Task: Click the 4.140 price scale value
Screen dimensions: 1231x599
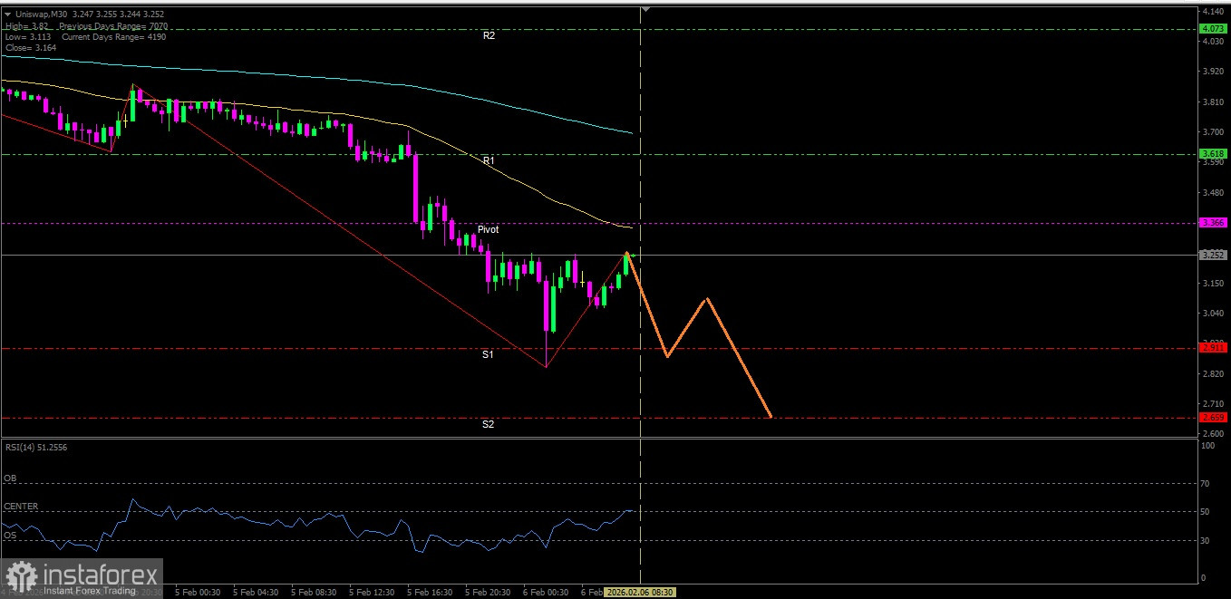Action: (x=1215, y=12)
